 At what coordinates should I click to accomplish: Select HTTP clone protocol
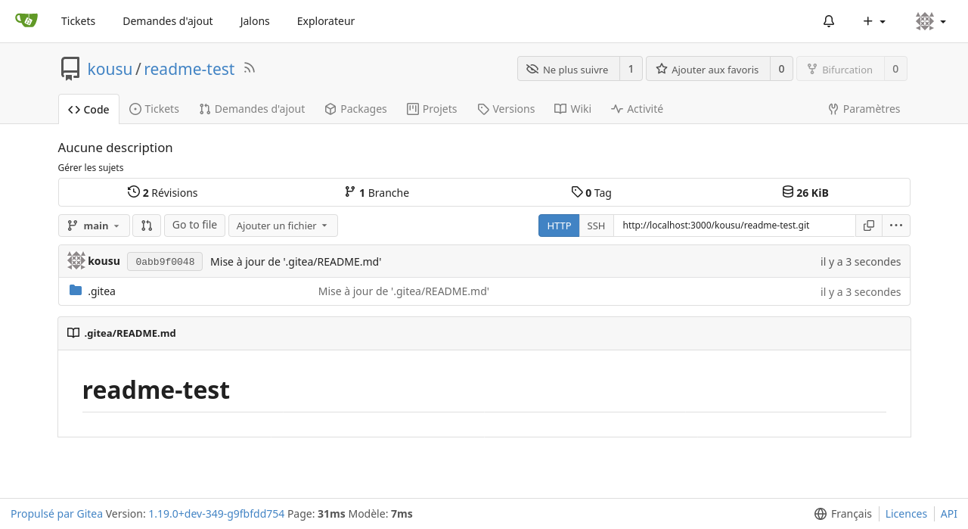[559, 226]
